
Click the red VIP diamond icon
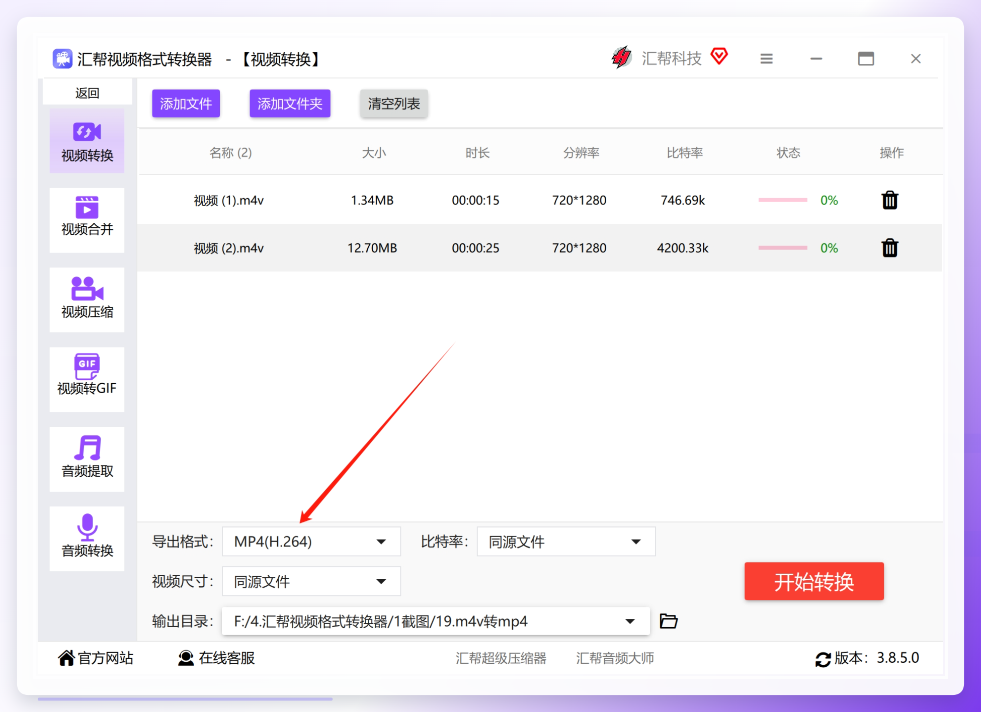pos(719,56)
